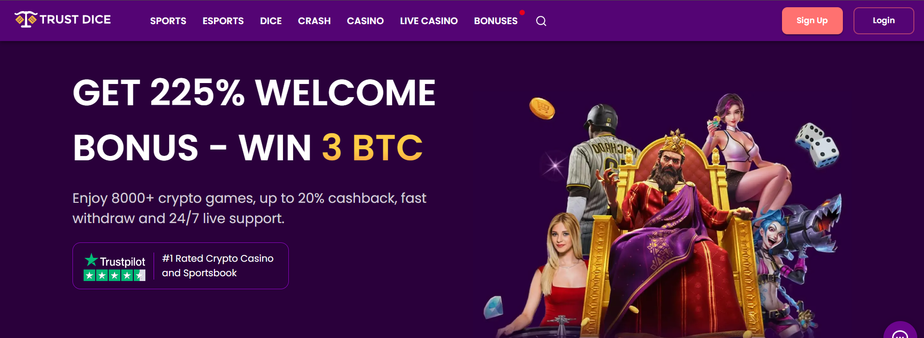Viewport: 924px width, 338px height.
Task: Open the Dice game page
Action: (271, 21)
